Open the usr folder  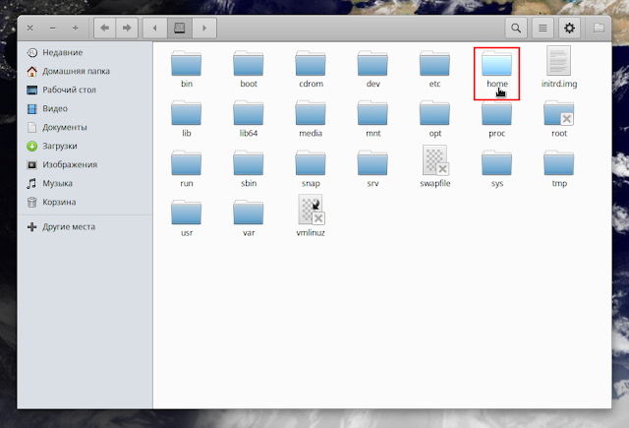pyautogui.click(x=186, y=218)
